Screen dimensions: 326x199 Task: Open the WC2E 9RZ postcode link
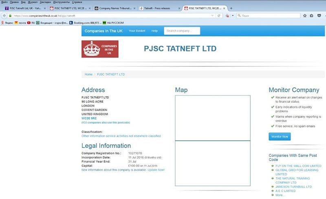(89, 118)
